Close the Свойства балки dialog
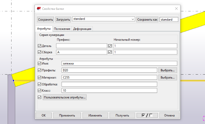The height and width of the screenshot is (124, 205). click(x=176, y=9)
